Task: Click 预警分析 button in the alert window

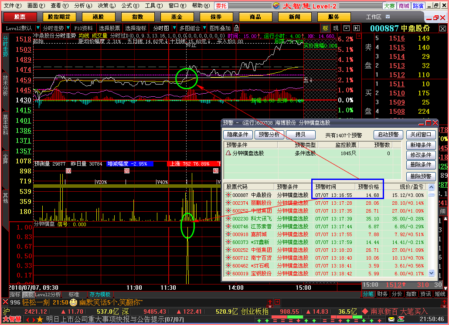Action: (x=269, y=135)
